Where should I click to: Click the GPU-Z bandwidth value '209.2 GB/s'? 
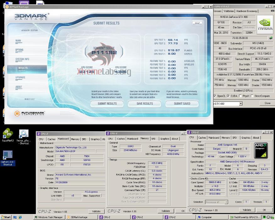click(x=262, y=69)
